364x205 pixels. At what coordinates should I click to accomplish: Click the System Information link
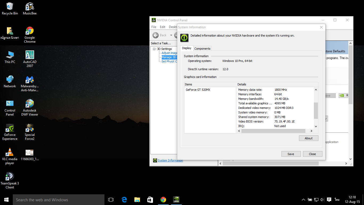(170, 160)
